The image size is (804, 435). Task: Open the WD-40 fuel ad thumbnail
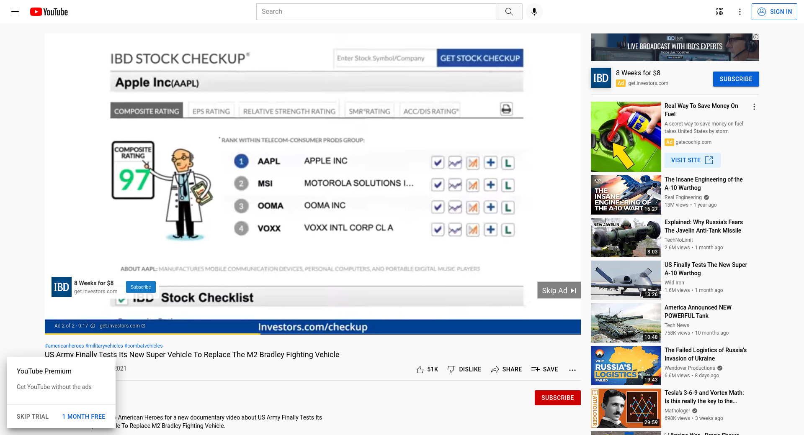coord(626,137)
